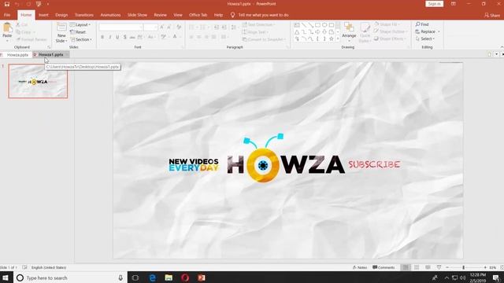
Task: Add a New Slide
Action: [61, 32]
